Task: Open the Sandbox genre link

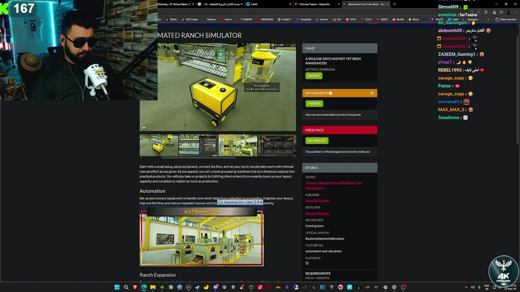Action: [331, 182]
